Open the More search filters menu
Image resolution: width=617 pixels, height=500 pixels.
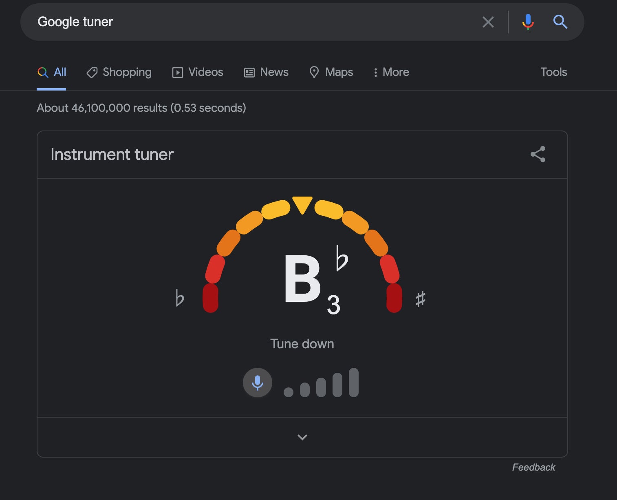coord(391,72)
